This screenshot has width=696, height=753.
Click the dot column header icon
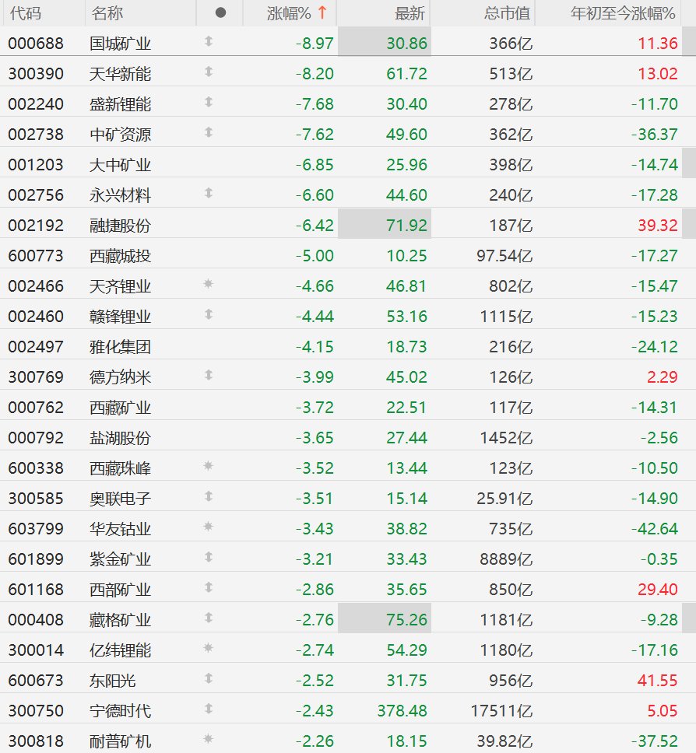tap(220, 13)
